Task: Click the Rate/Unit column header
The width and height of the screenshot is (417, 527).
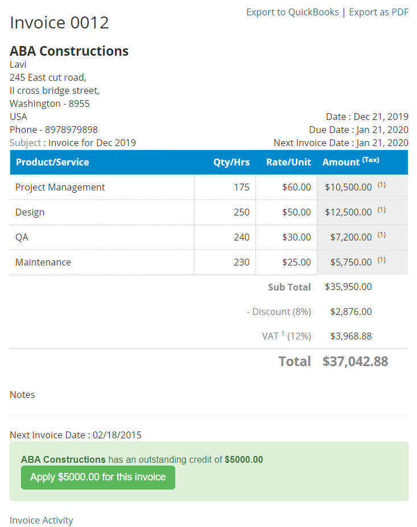Action: click(288, 162)
